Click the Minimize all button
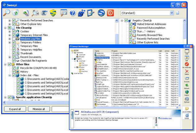196x133 pixels. point(39,109)
